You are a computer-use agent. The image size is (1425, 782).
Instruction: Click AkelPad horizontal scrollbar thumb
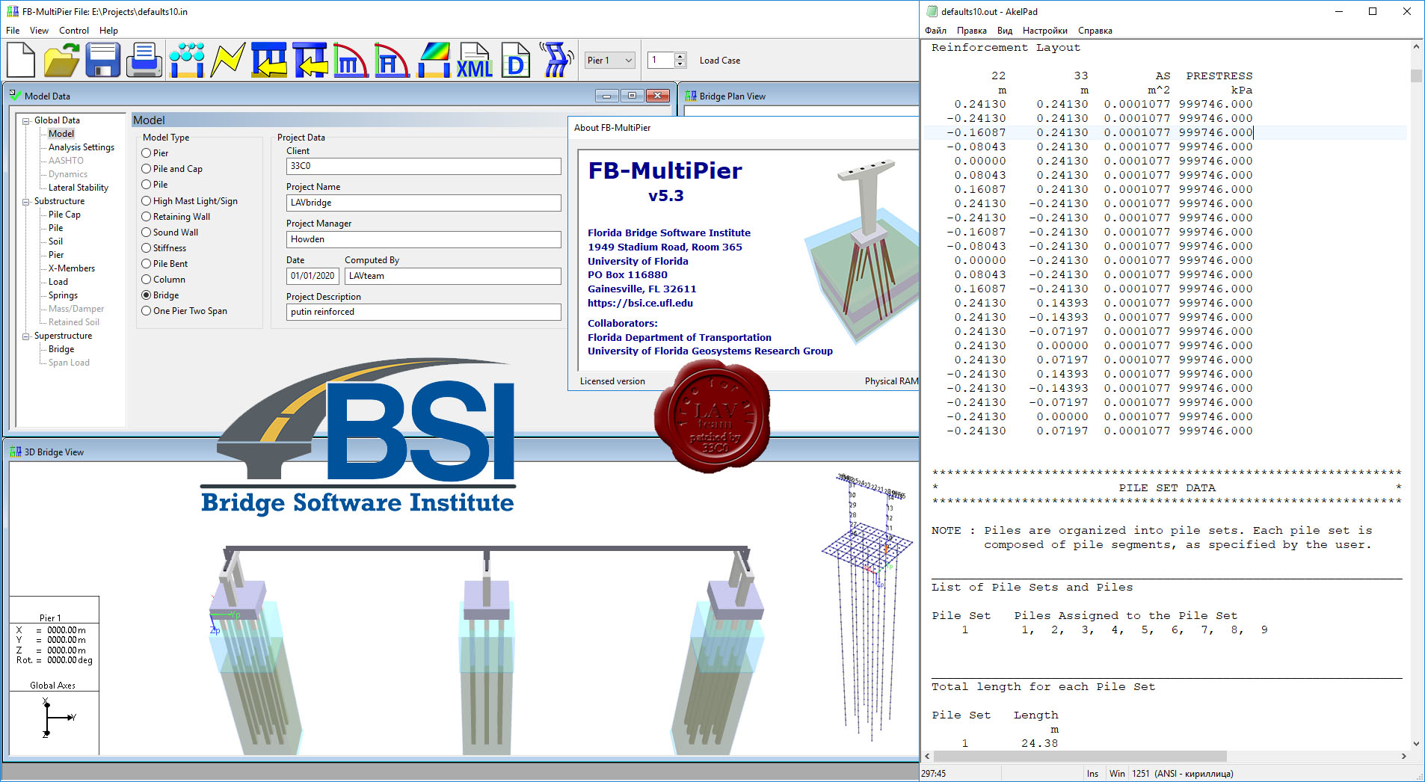(1080, 756)
